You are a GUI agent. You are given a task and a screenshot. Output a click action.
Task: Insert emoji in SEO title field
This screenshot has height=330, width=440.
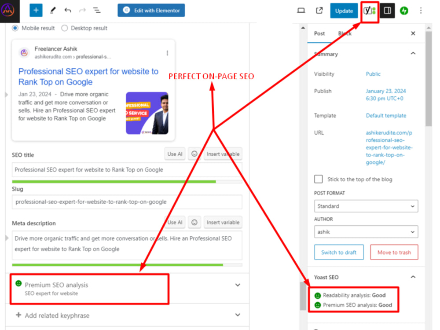pos(194,154)
